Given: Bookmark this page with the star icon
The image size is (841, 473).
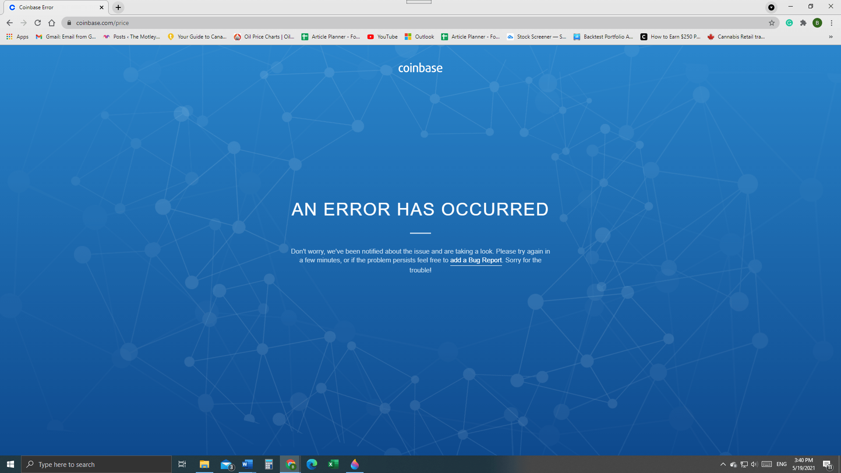Looking at the screenshot, I should (772, 23).
